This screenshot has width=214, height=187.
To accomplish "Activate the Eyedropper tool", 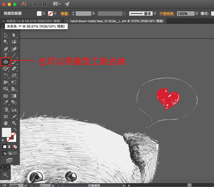I will coord(6,103).
